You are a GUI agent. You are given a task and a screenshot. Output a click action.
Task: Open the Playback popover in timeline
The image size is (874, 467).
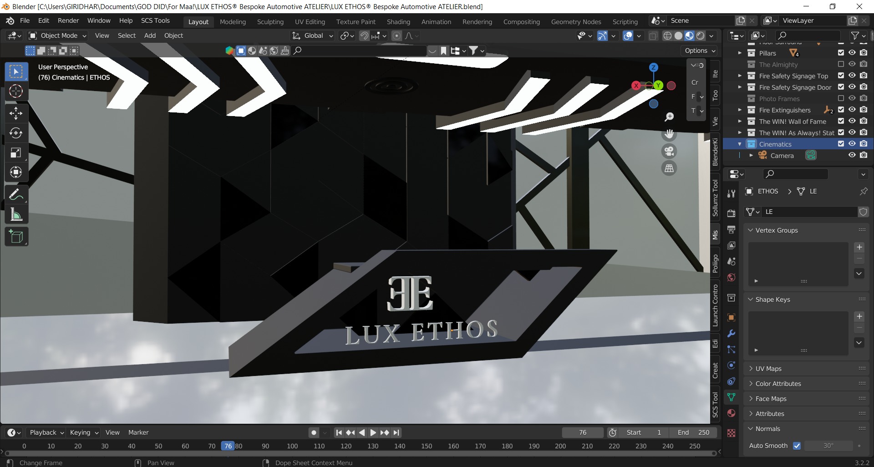point(46,432)
